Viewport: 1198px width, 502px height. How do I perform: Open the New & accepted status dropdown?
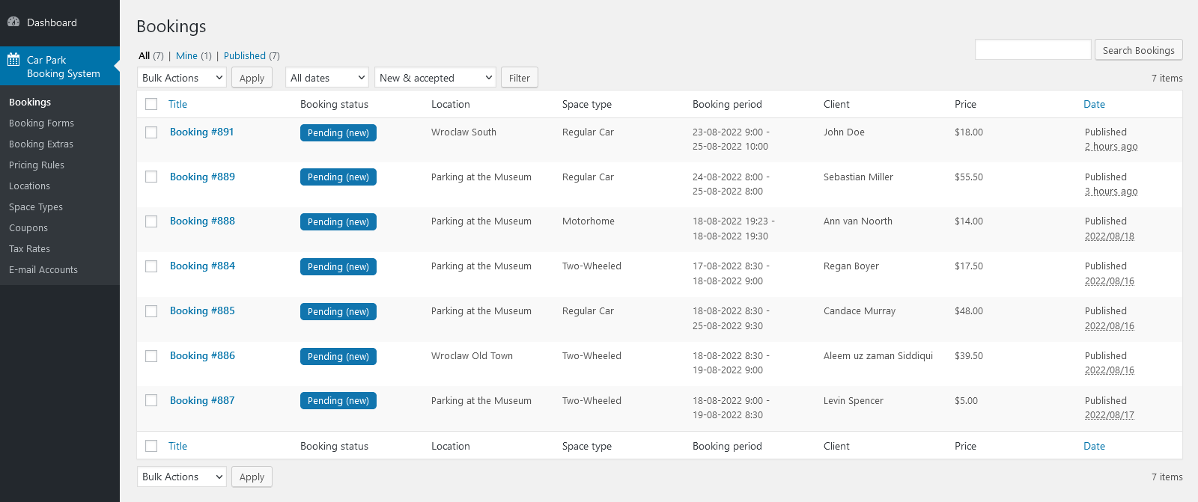point(435,78)
